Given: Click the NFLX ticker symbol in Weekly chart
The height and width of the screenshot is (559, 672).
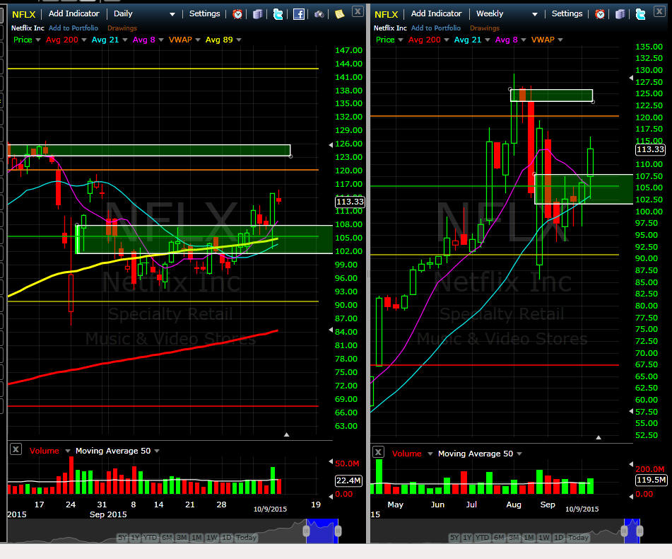Looking at the screenshot, I should [386, 15].
